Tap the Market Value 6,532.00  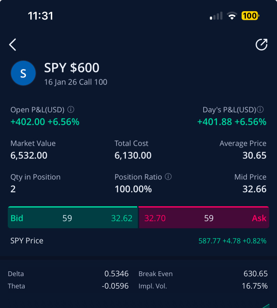pyautogui.click(x=29, y=155)
